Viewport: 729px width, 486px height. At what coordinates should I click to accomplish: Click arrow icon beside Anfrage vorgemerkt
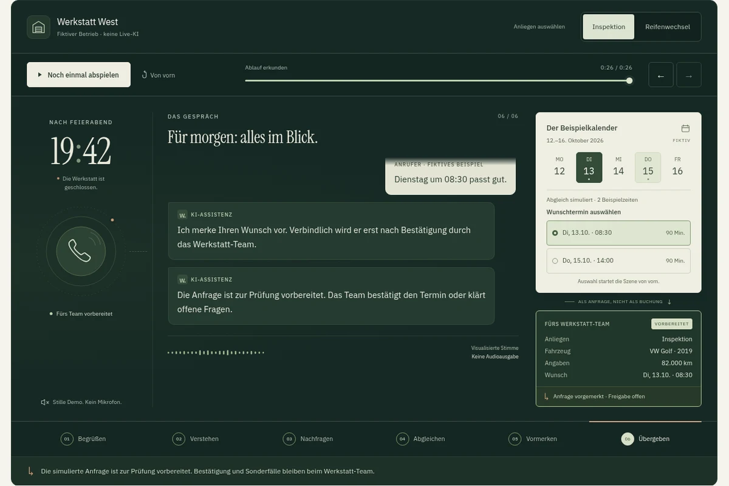pos(546,396)
